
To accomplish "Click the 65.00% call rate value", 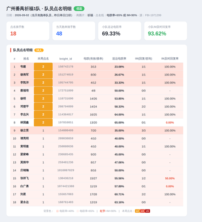I will pos(119,123).
